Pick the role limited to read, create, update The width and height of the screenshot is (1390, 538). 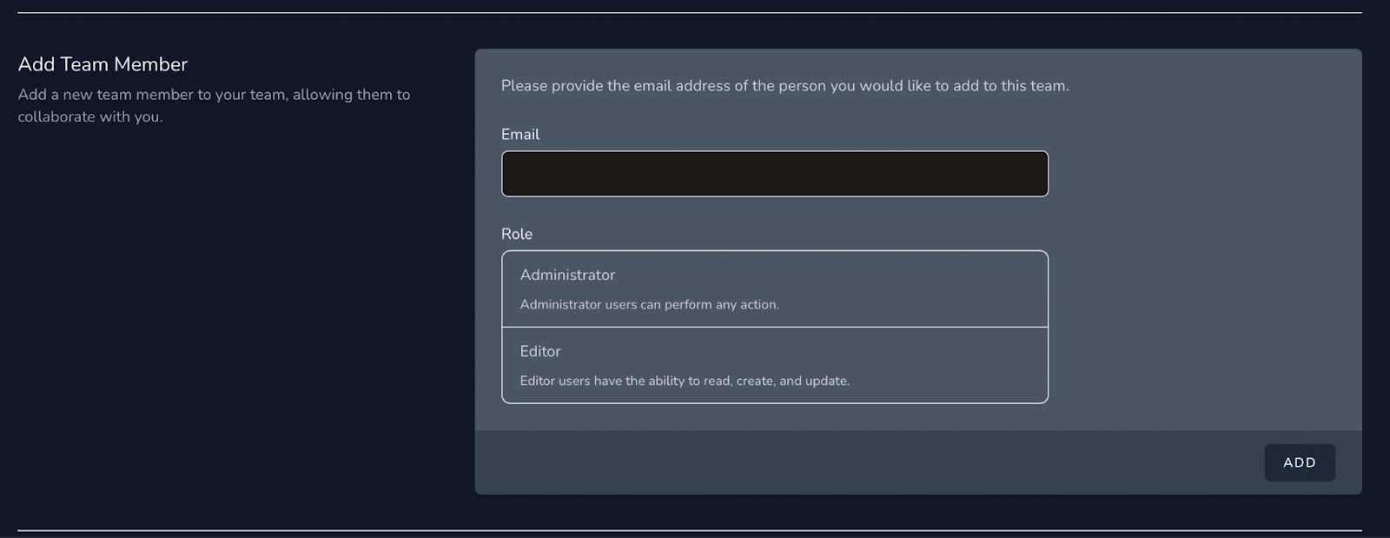pos(774,365)
